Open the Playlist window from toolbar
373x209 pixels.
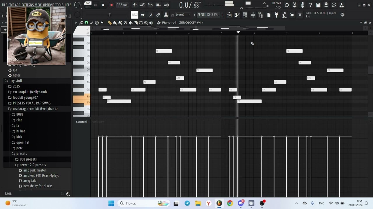229,15
